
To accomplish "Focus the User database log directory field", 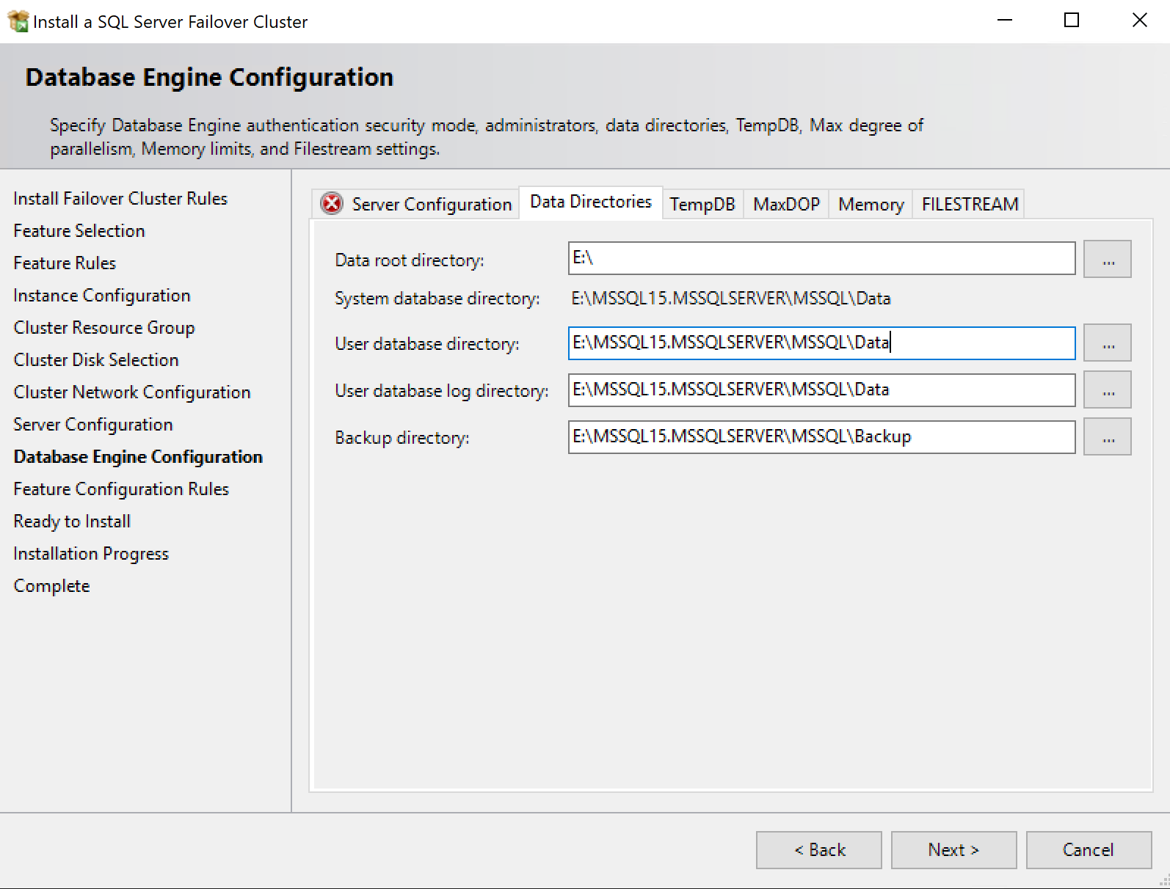I will point(821,389).
